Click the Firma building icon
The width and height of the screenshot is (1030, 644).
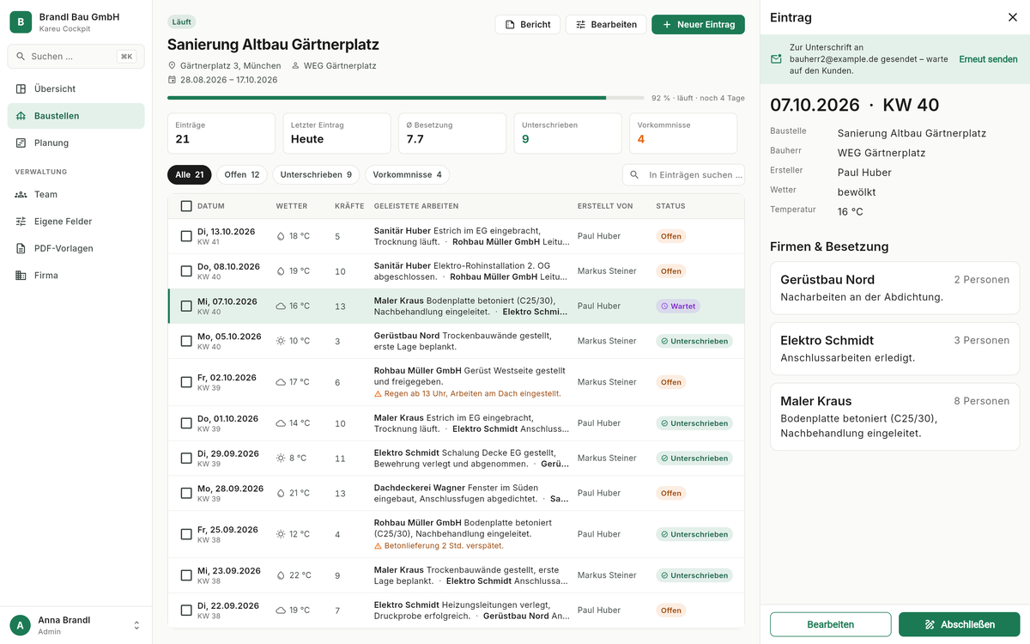[x=21, y=276]
